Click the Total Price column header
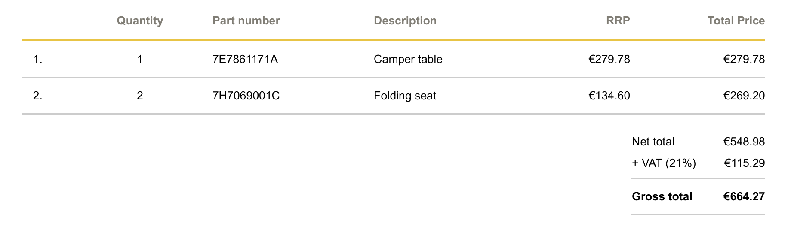Image resolution: width=791 pixels, height=226 pixels. pos(736,21)
